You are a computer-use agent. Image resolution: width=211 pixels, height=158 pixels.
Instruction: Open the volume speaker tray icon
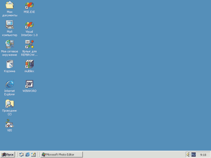188,155
